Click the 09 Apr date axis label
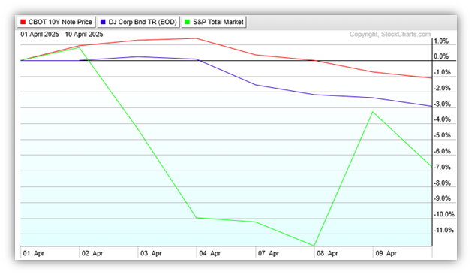This screenshot has height=275, width=472. (386, 254)
